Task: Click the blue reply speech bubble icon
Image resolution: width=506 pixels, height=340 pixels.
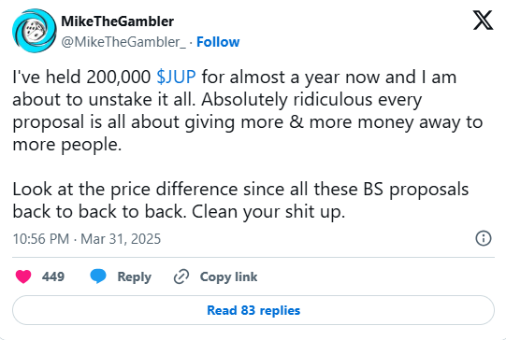Action: [x=98, y=276]
